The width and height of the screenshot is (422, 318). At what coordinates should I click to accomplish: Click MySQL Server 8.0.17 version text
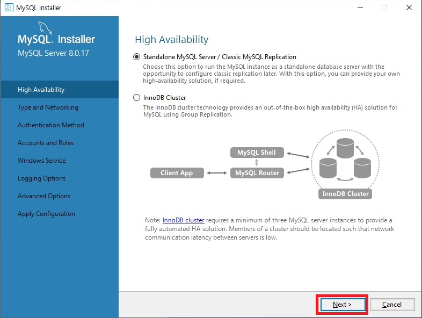click(53, 53)
